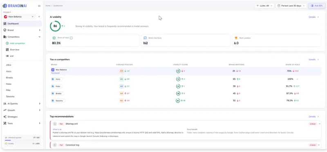The width and height of the screenshot is (327, 152).
Task: Click the Average Position column header
Action: pos(124,65)
